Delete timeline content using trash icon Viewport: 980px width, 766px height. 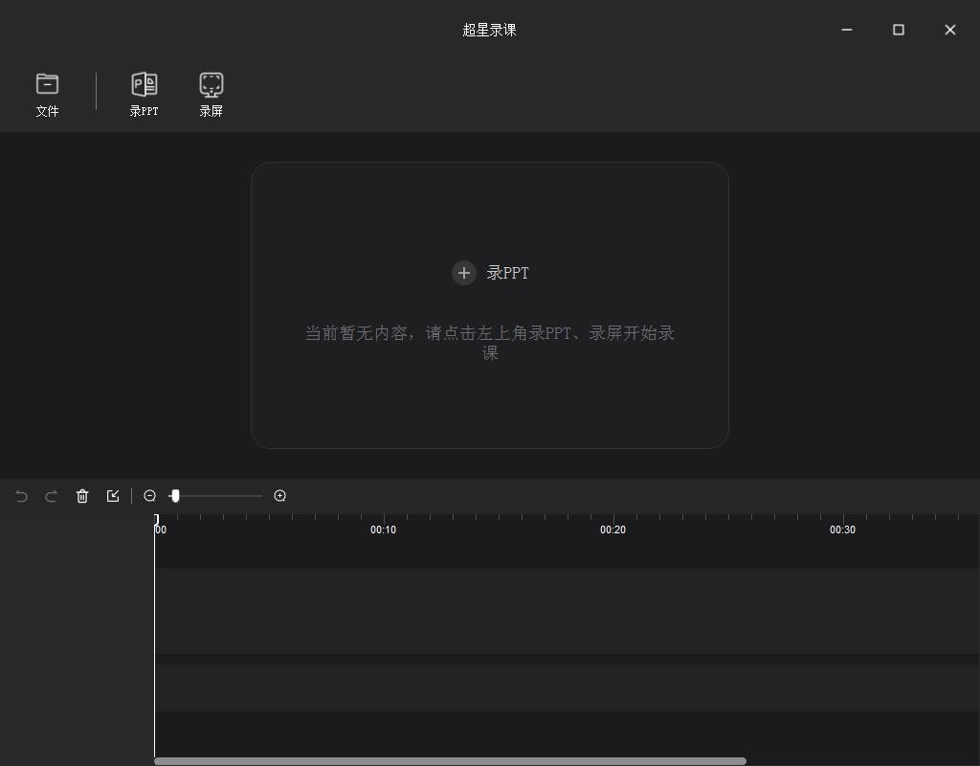click(82, 496)
